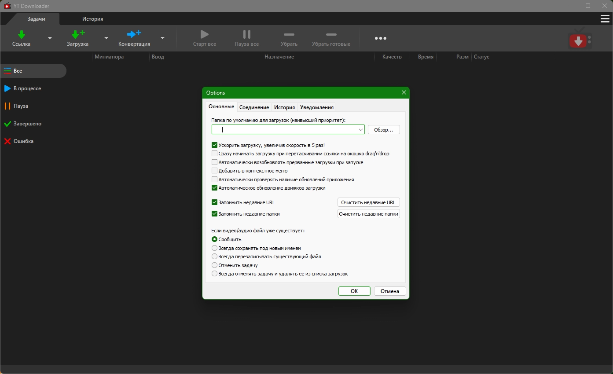Open dropdown arrow next to Ссылка
Image resolution: width=613 pixels, height=374 pixels.
tap(50, 38)
